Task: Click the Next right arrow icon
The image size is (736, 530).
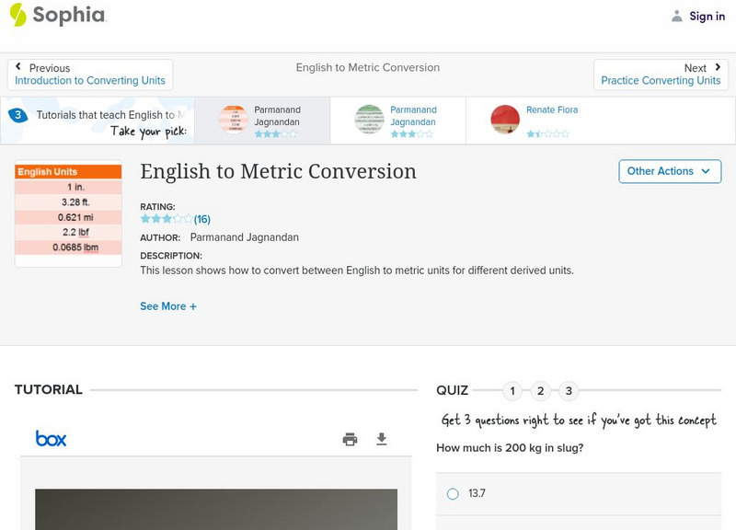Action: pos(718,67)
